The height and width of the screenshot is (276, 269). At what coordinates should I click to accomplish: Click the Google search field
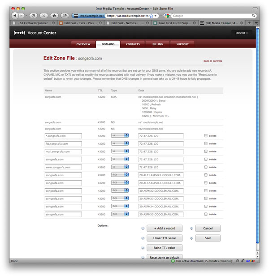[212, 16]
